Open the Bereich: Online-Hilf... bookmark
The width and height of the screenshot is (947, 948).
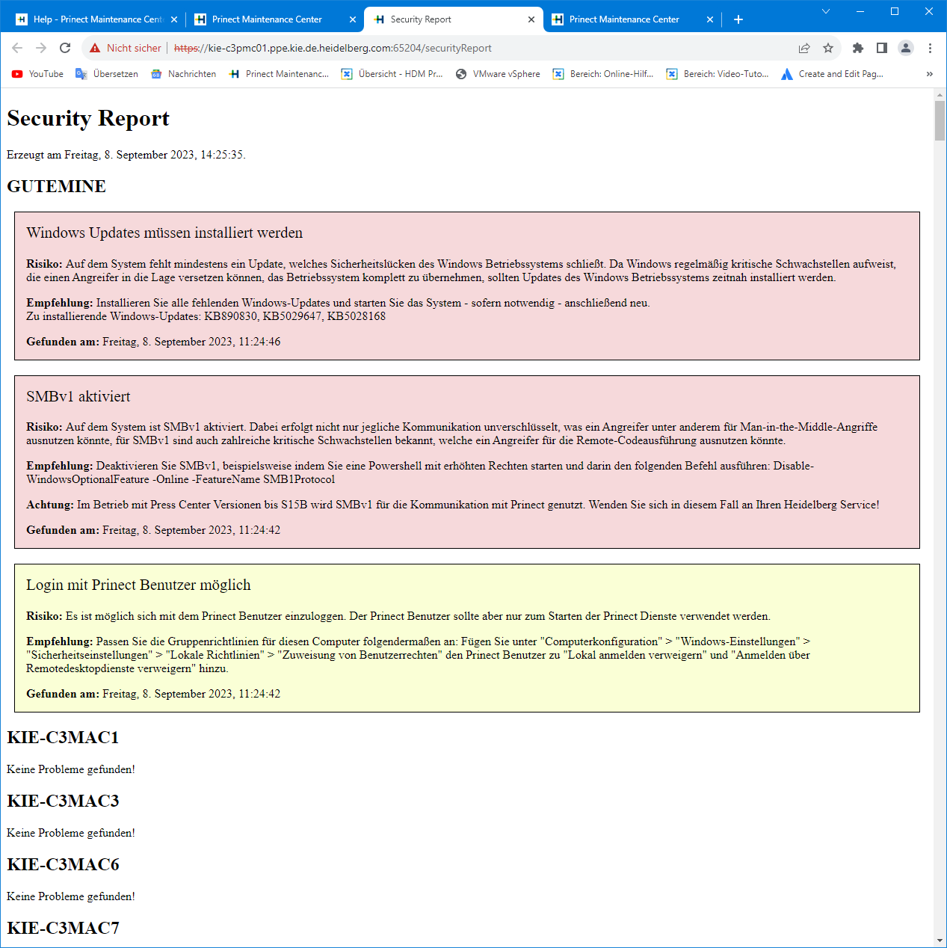pos(602,74)
